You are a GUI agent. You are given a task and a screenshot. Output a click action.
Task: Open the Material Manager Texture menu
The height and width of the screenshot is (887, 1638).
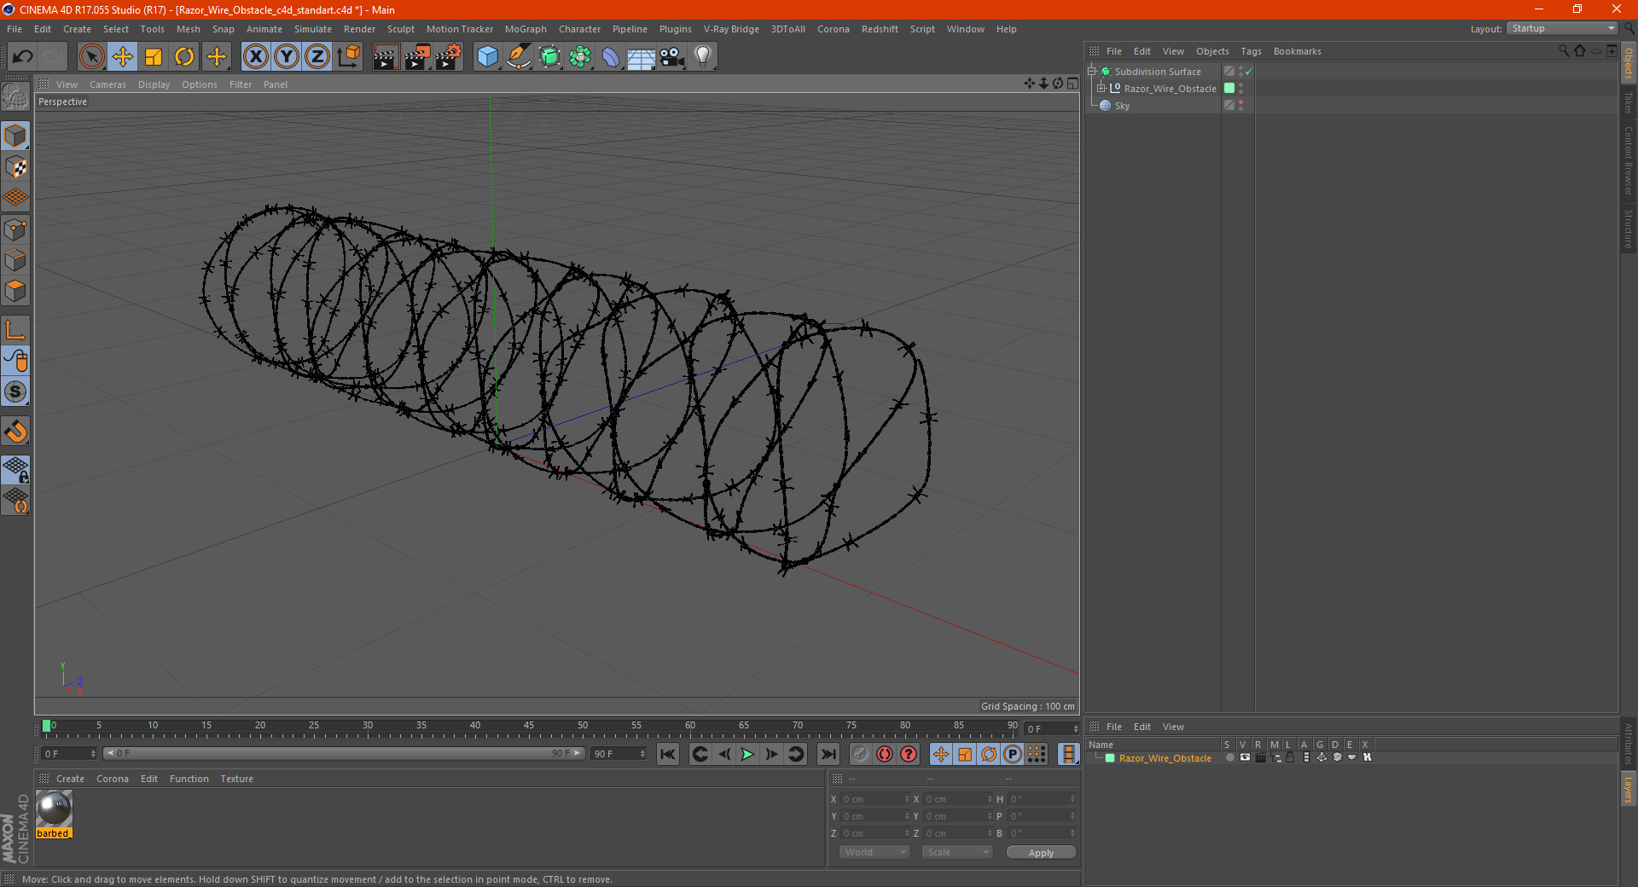coord(236,779)
